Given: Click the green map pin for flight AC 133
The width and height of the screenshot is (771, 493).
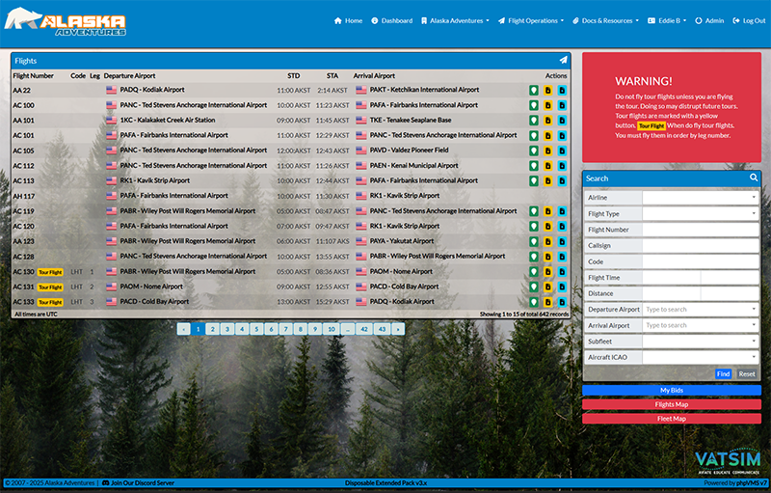Looking at the screenshot, I should click(x=533, y=302).
